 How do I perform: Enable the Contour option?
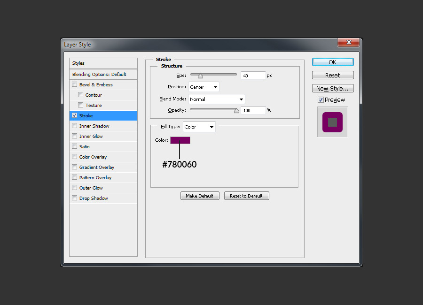coord(80,95)
